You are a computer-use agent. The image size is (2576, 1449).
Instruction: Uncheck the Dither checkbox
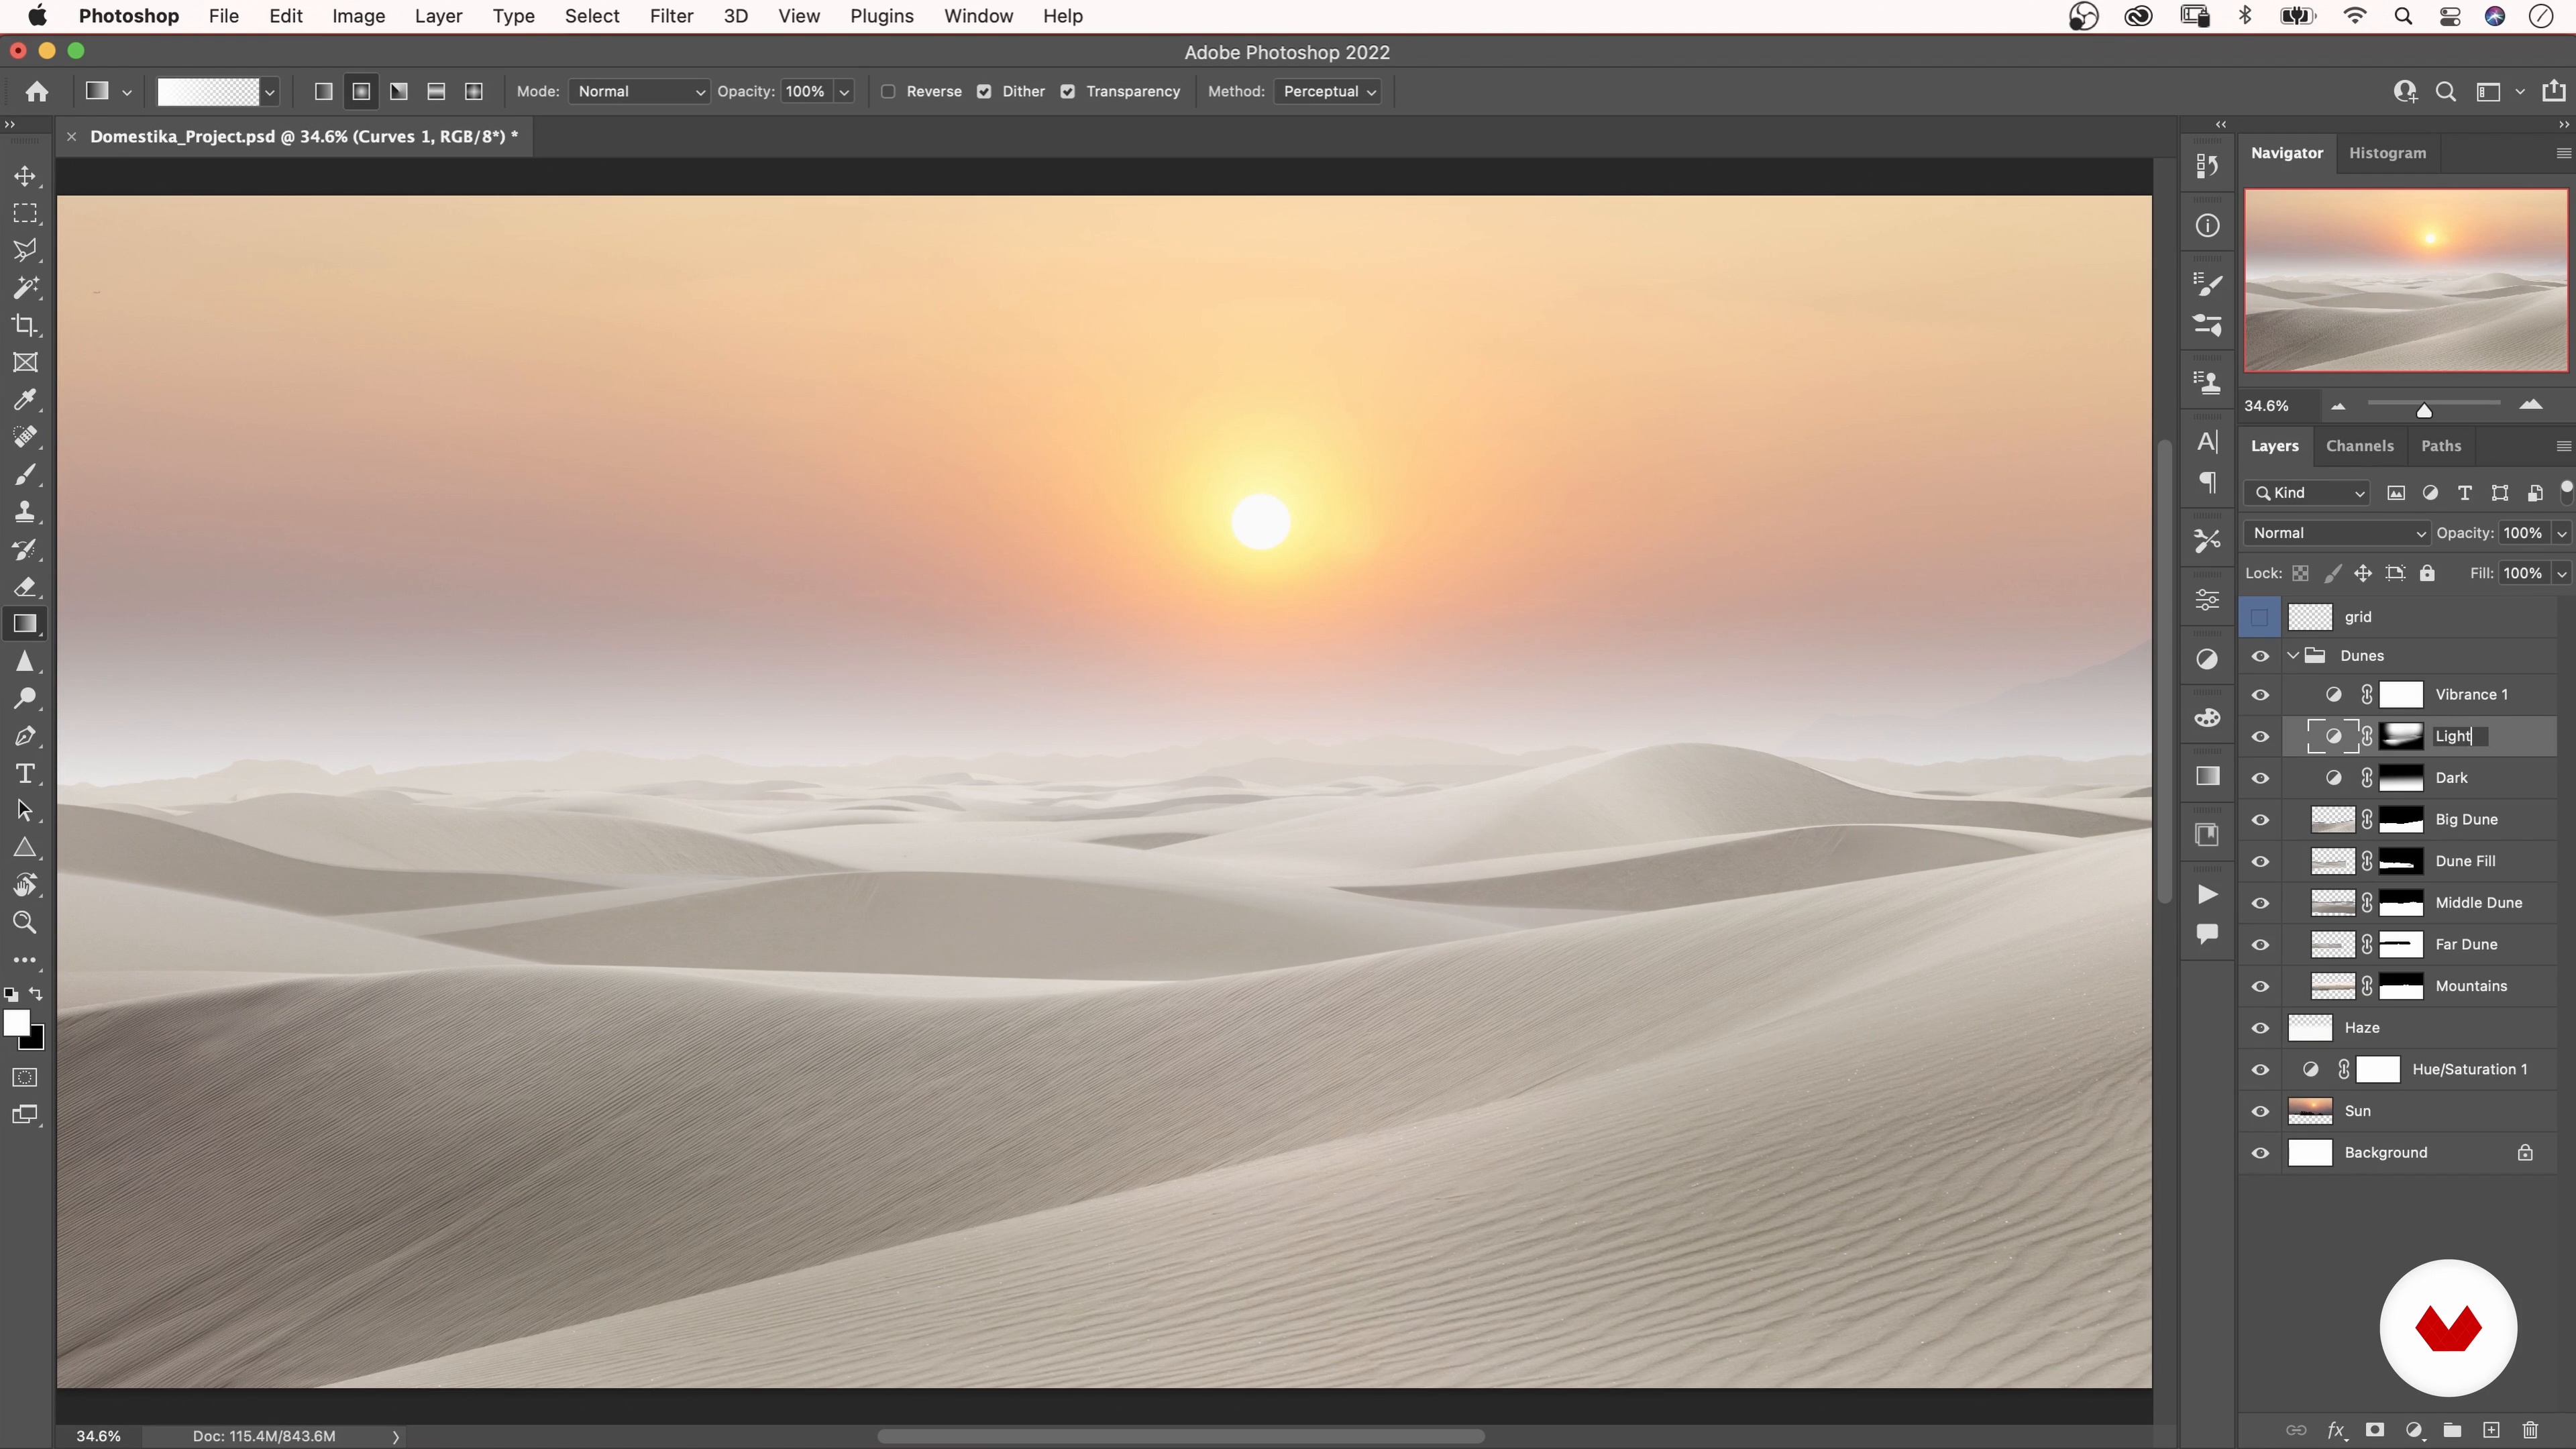click(984, 91)
